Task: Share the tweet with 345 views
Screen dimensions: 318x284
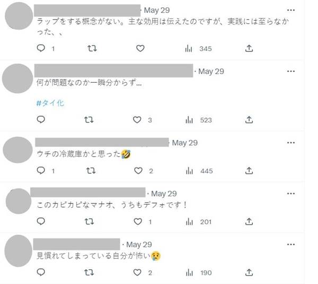Action: click(249, 48)
